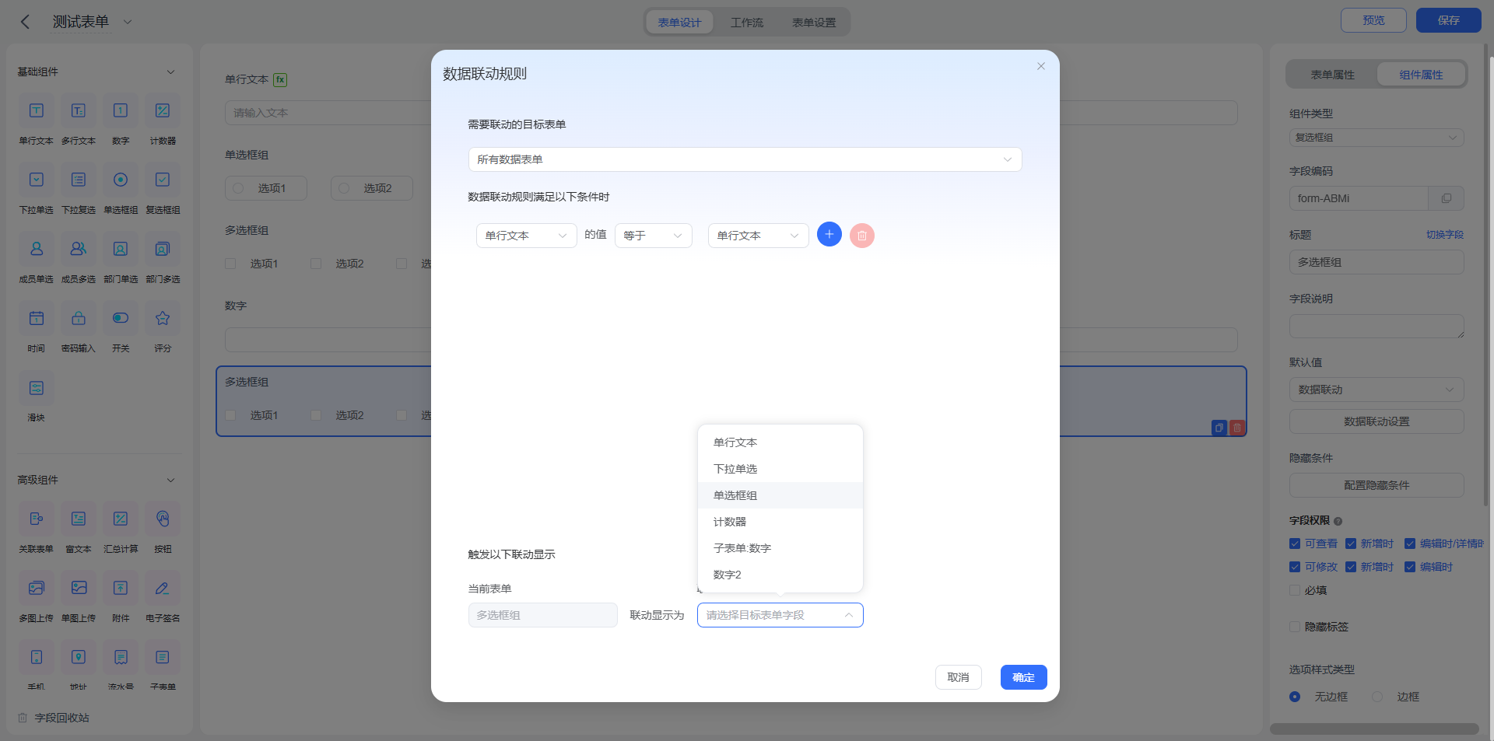Screen dimensions: 1494x741
Task: Select the 多行文本 component icon
Action: [x=79, y=110]
